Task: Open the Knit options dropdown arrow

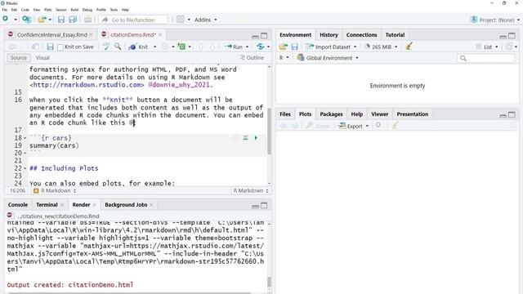Action: click(154, 47)
